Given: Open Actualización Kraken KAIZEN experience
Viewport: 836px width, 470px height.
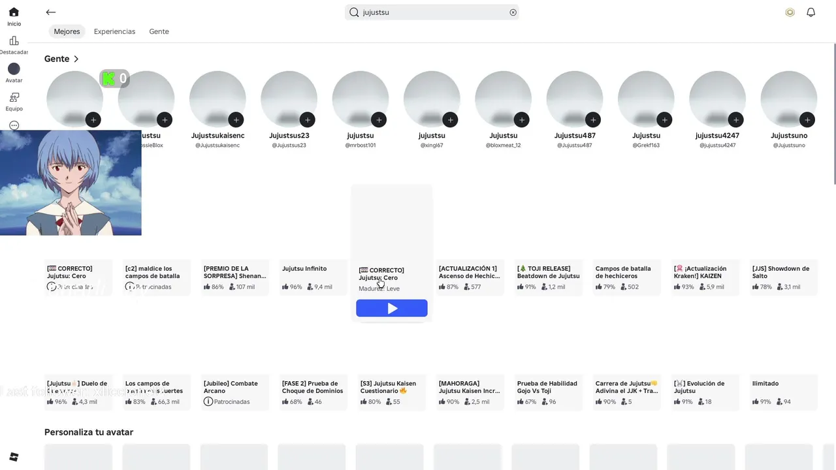Looking at the screenshot, I should pyautogui.click(x=705, y=277).
